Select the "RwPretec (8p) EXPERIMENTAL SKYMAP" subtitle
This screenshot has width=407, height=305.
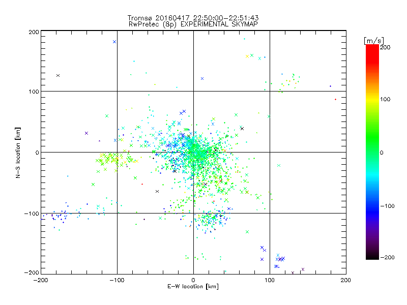[193, 24]
